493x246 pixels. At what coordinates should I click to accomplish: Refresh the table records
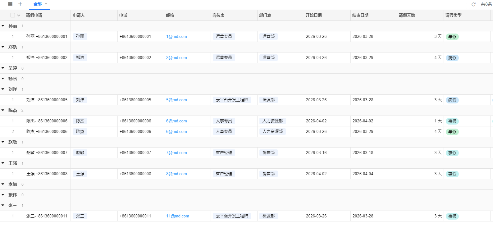(473, 4)
